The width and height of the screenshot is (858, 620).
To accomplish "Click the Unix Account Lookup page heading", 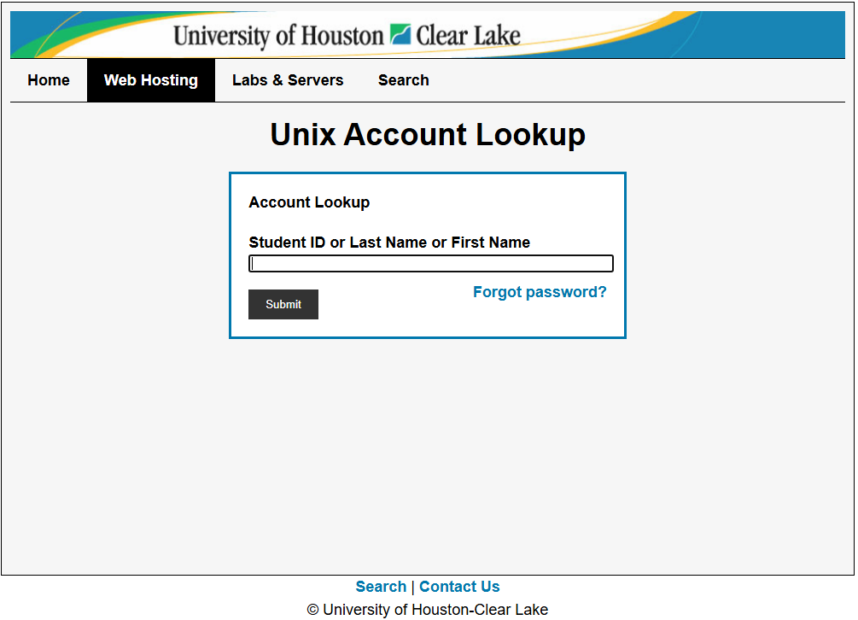I will click(x=427, y=134).
